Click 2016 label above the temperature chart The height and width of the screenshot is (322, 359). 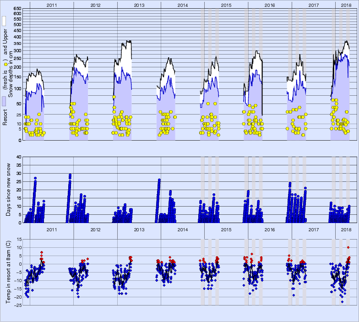click(x=270, y=229)
